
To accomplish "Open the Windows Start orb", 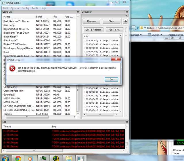I will (x=5, y=158).
